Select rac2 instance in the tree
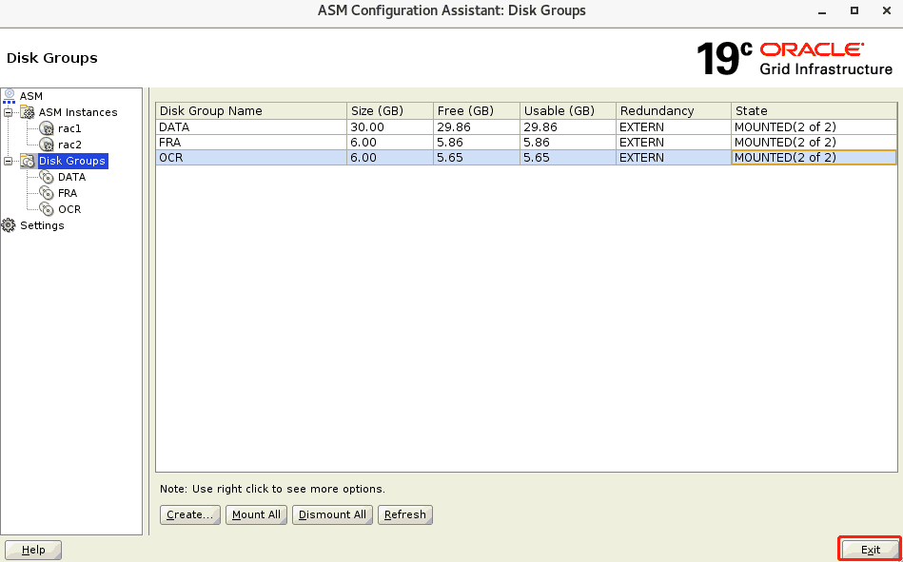The width and height of the screenshot is (903, 562). coord(69,145)
